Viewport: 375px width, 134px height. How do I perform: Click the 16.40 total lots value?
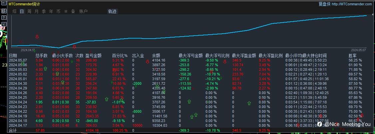pos(40,116)
